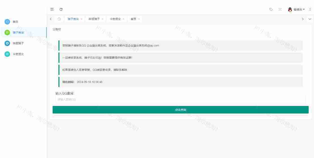Image resolution: width=314 pixels, height=158 pixels.
Task: Click the tag/theme icon in header
Action: click(x=271, y=9)
